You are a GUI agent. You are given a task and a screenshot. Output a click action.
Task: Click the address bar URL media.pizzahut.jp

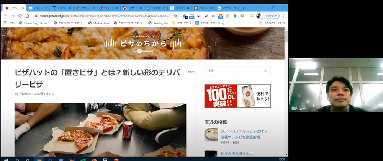(104, 16)
